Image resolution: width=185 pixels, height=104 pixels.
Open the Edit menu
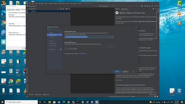click(x=33, y=3)
